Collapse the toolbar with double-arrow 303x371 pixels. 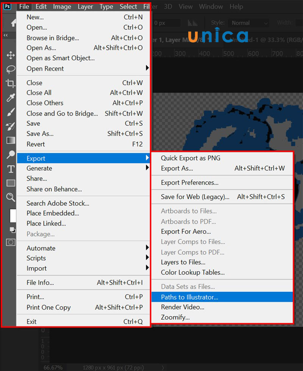coord(6,35)
